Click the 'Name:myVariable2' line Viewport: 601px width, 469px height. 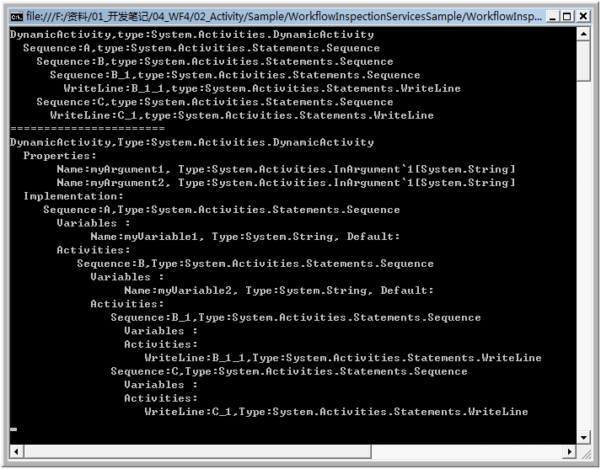point(279,290)
